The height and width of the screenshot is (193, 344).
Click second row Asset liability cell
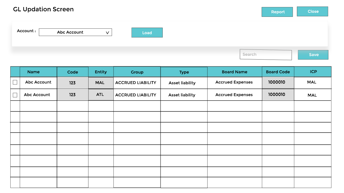182,95
